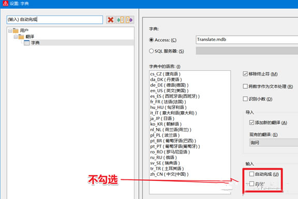Select en_US (英文(美国)) in language list
The image size is (298, 199).
tap(169, 90)
